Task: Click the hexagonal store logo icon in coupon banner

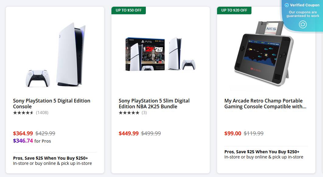Action: point(302,24)
